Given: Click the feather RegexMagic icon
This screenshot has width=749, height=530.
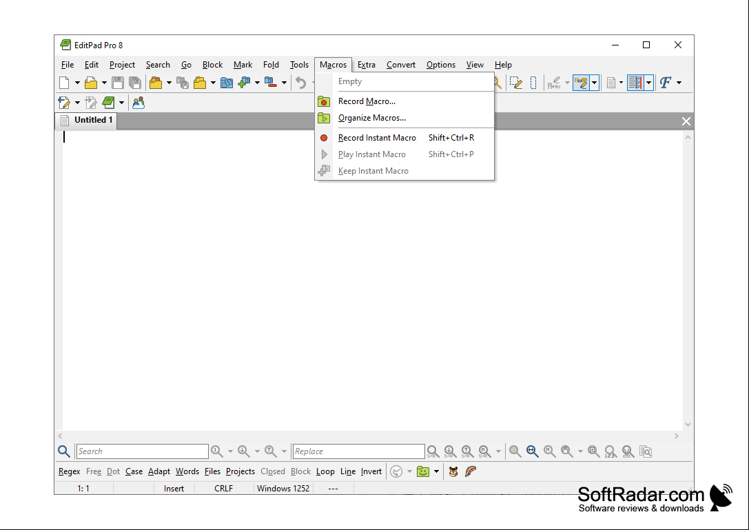Looking at the screenshot, I should pyautogui.click(x=471, y=471).
